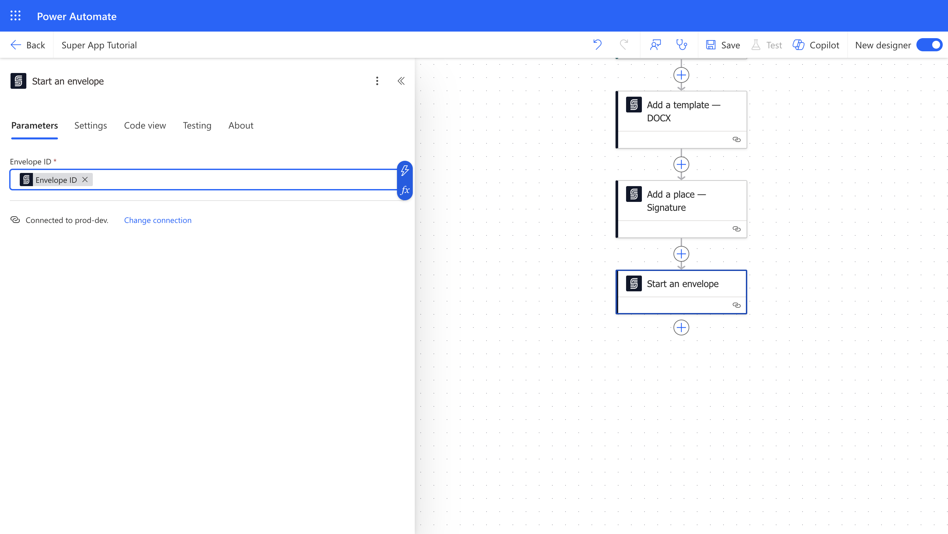Collapse the Start an envelope panel
This screenshot has width=948, height=534.
(x=401, y=81)
